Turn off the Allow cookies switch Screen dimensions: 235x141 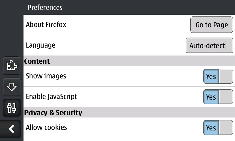pyautogui.click(x=218, y=128)
